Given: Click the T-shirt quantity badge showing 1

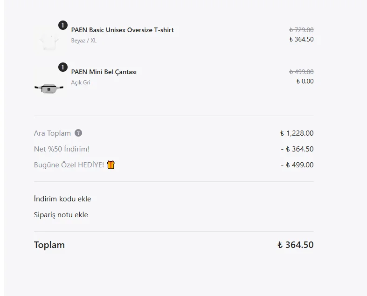Looking at the screenshot, I should pos(63,25).
